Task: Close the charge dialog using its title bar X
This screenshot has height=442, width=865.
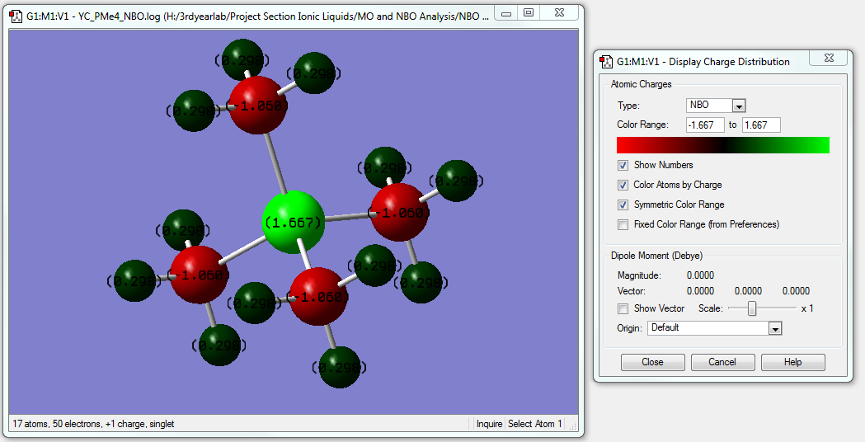Action: (827, 59)
